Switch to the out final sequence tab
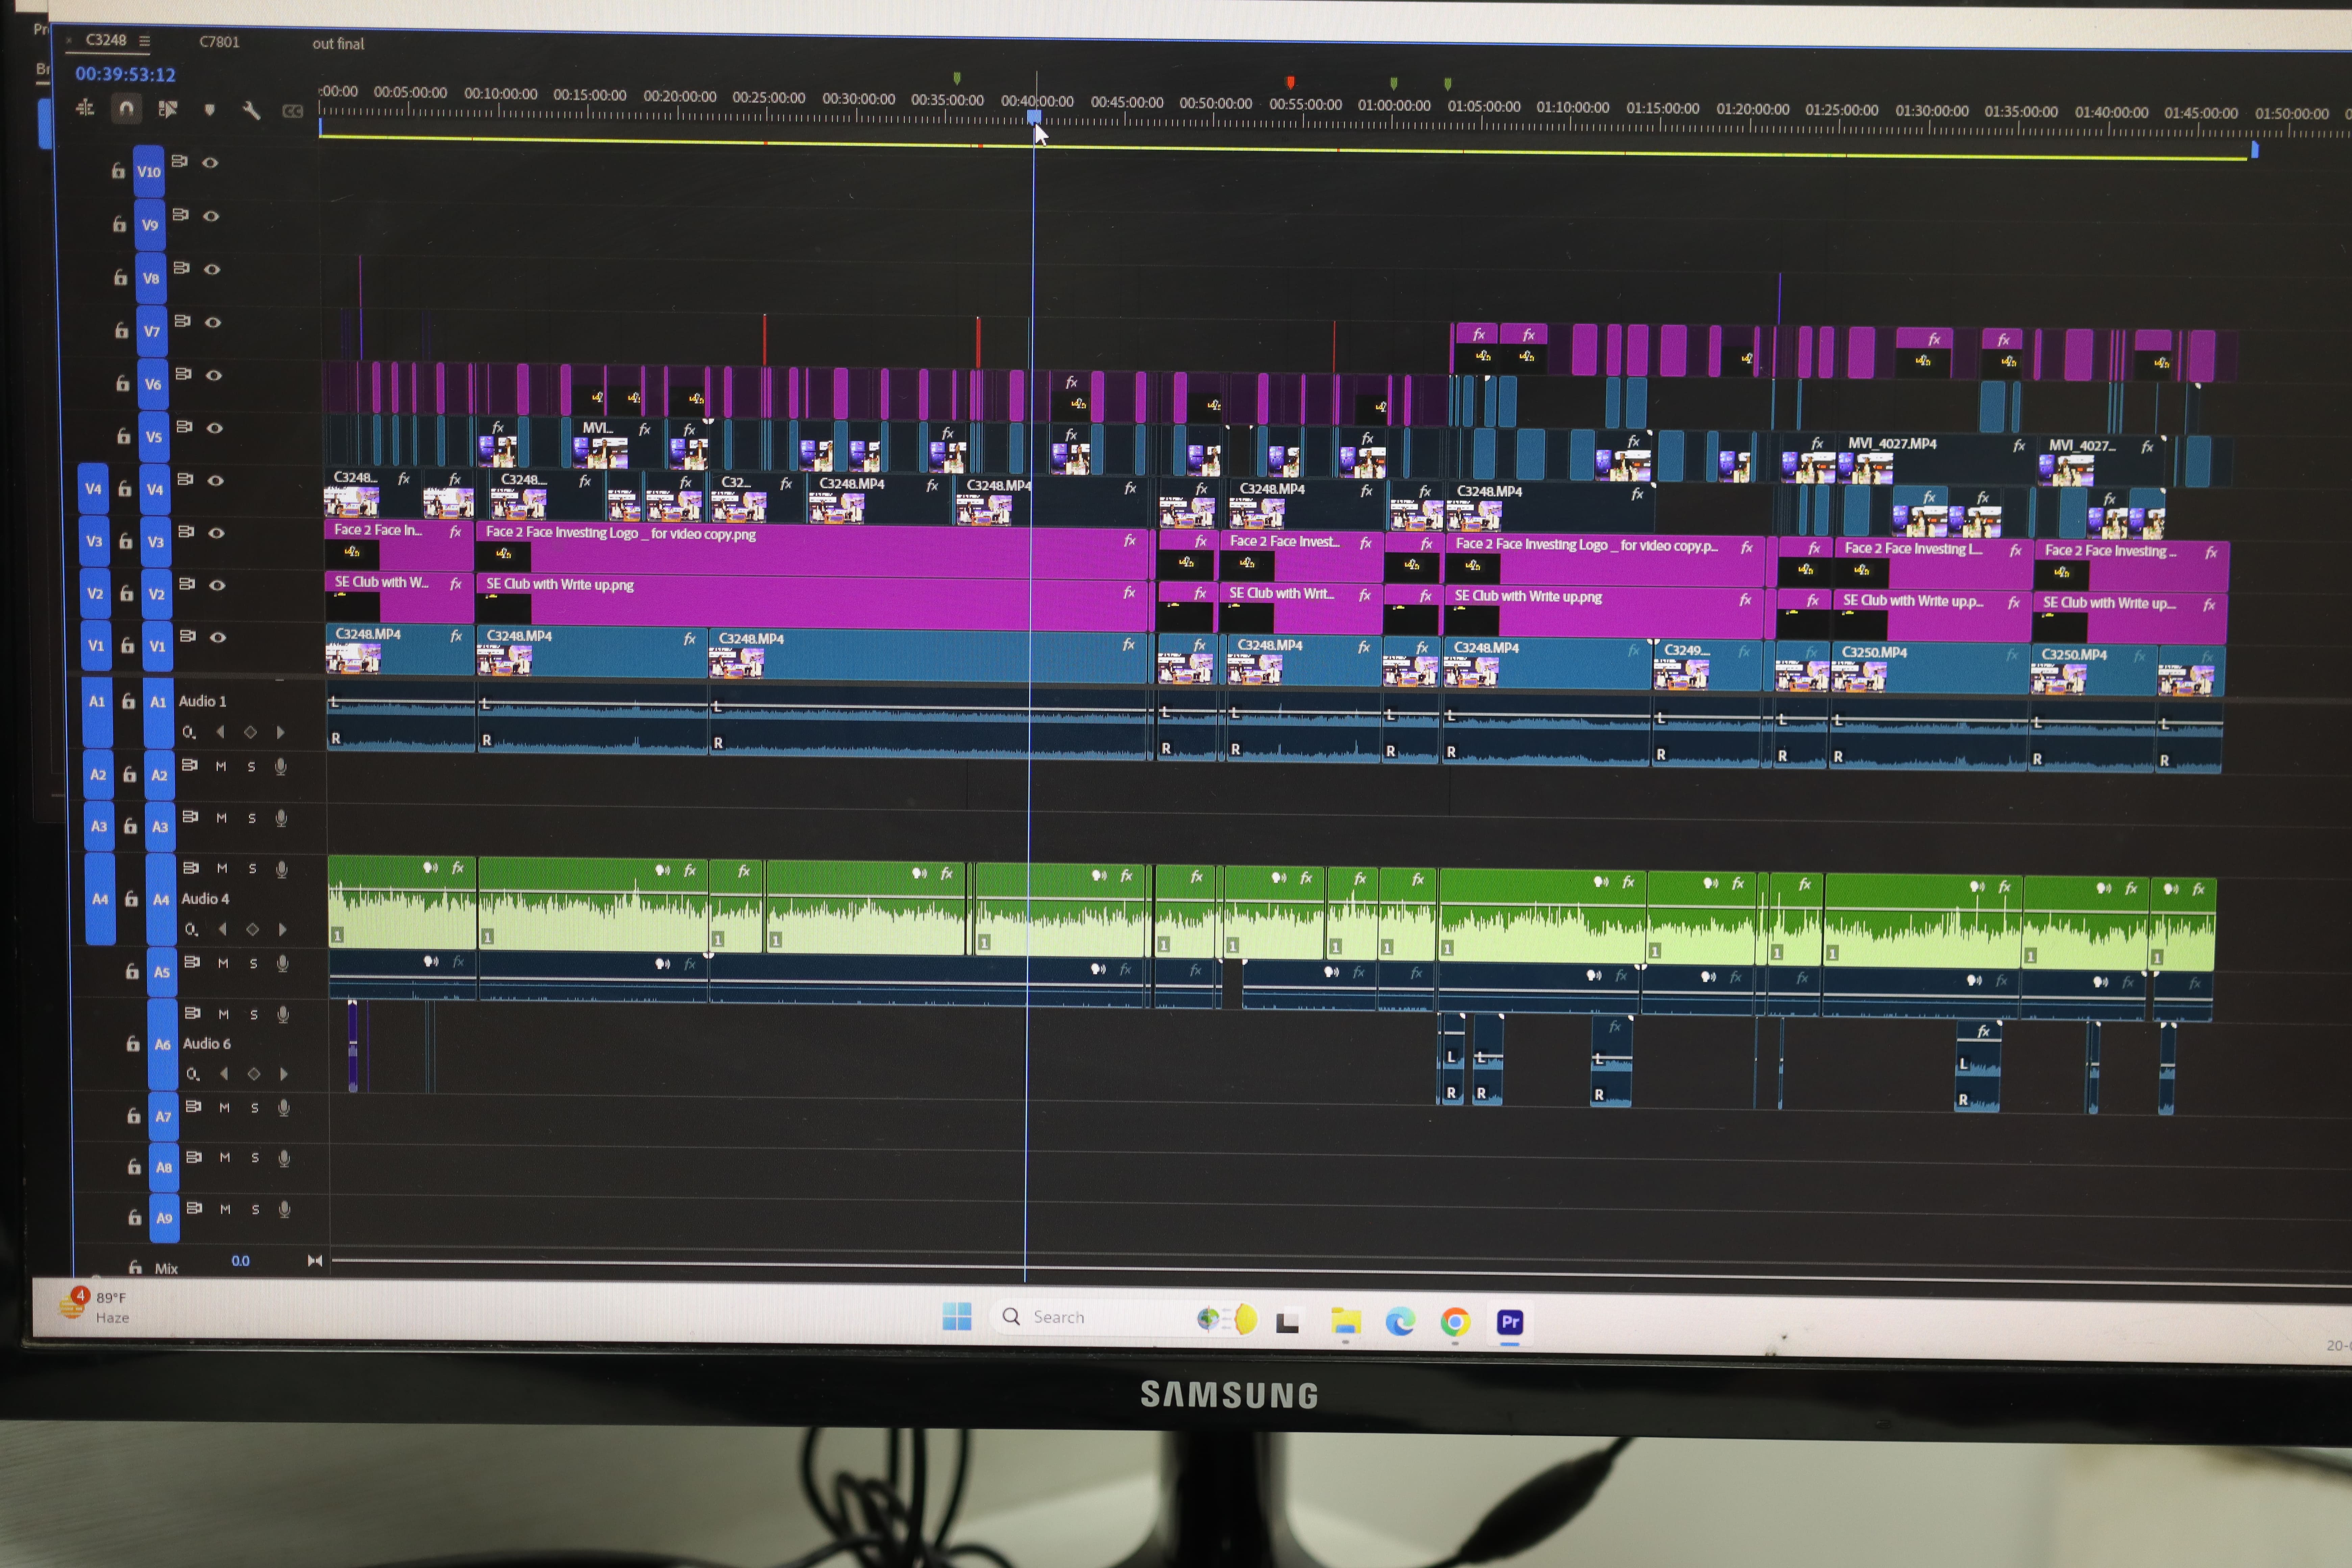The height and width of the screenshot is (1568, 2352). 338,44
